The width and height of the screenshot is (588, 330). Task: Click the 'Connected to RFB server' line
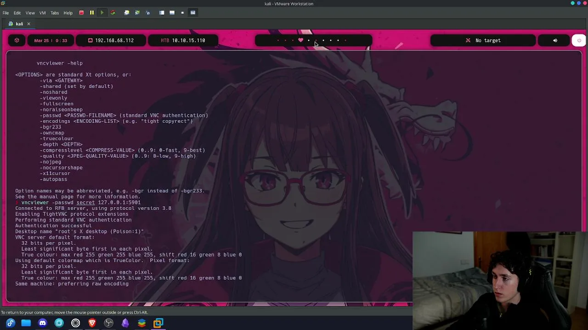[x=93, y=209]
